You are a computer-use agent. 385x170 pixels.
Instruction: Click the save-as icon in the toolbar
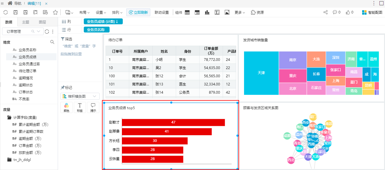tap(25, 12)
